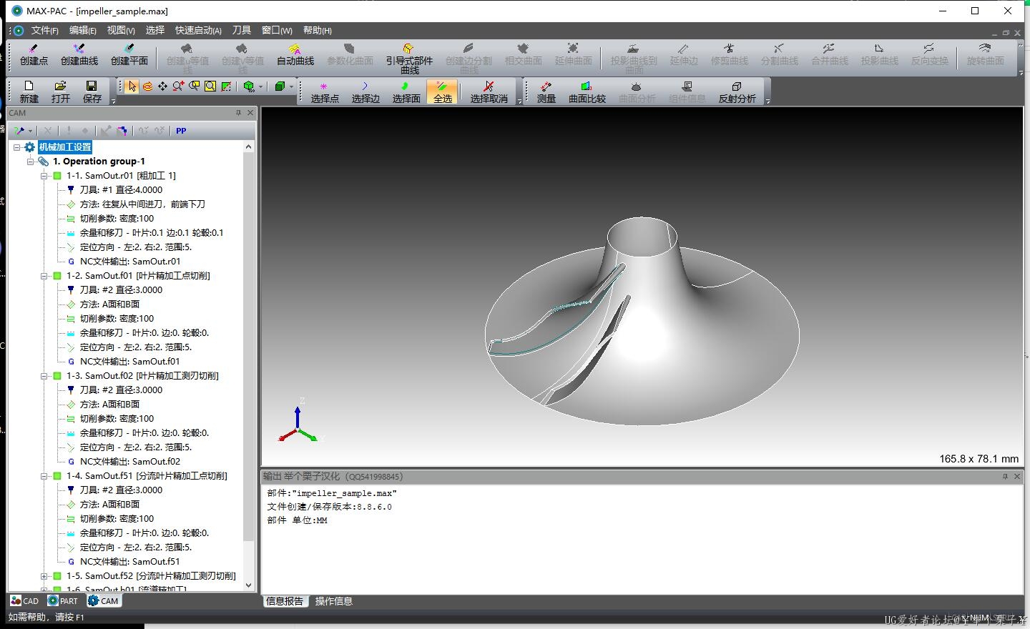Select 余量和移刀 叶片:0.1 tree row
Viewport: 1030px width, 629px height.
(x=152, y=233)
